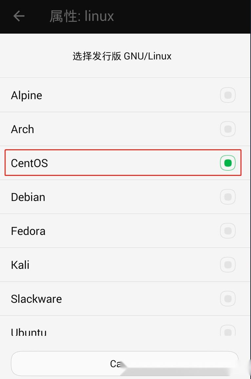Select the Fedora radio button
The height and width of the screenshot is (379, 251).
click(x=228, y=231)
